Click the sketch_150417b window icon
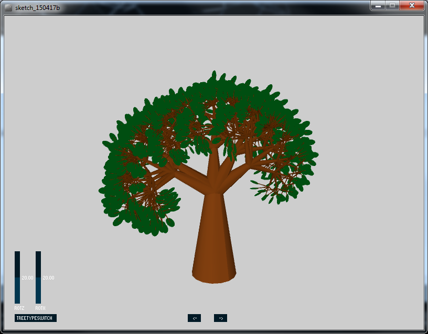Image resolution: width=428 pixels, height=334 pixels. (8, 8)
